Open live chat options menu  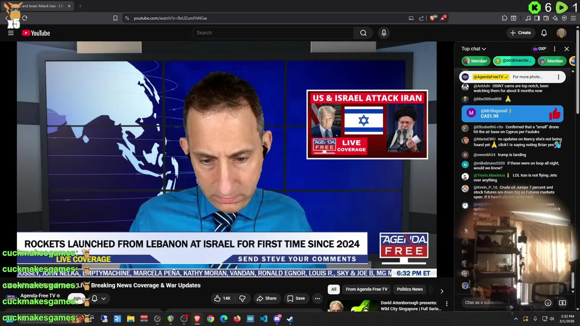(x=555, y=49)
